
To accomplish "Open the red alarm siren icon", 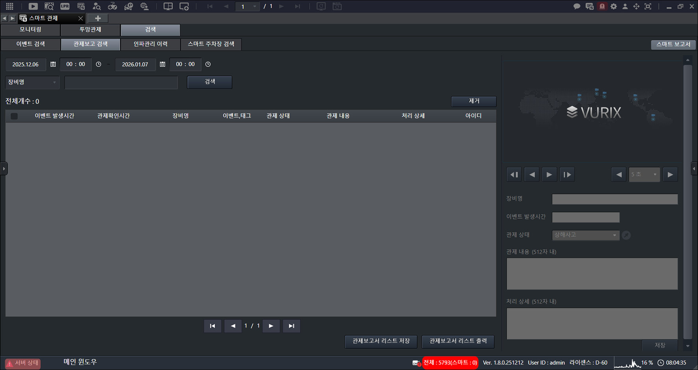I will tap(602, 6).
